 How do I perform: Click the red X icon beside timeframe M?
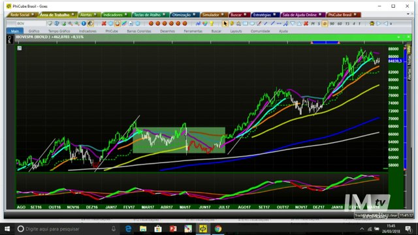coord(306,23)
